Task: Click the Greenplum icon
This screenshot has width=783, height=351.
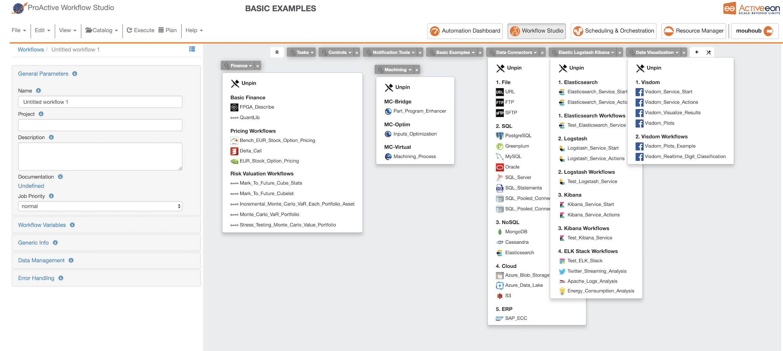Action: [500, 146]
